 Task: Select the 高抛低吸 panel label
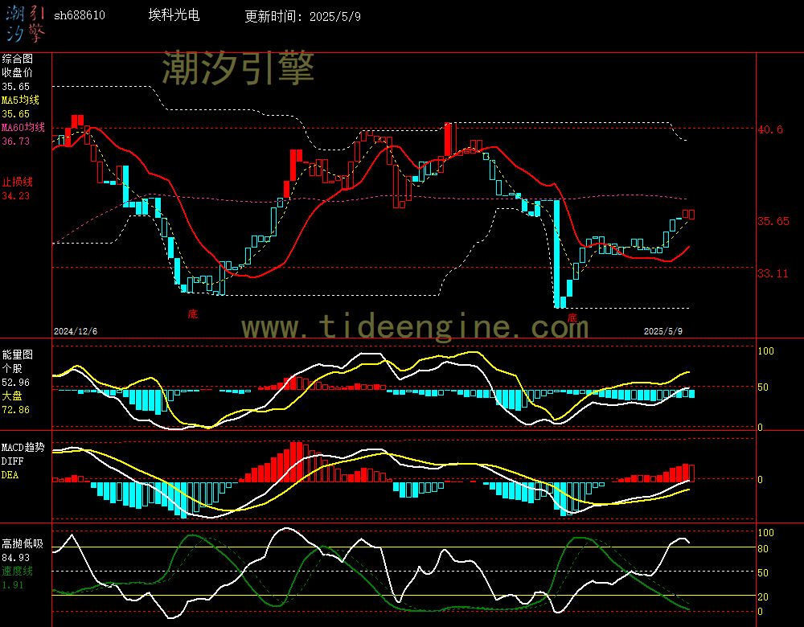pyautogui.click(x=23, y=544)
